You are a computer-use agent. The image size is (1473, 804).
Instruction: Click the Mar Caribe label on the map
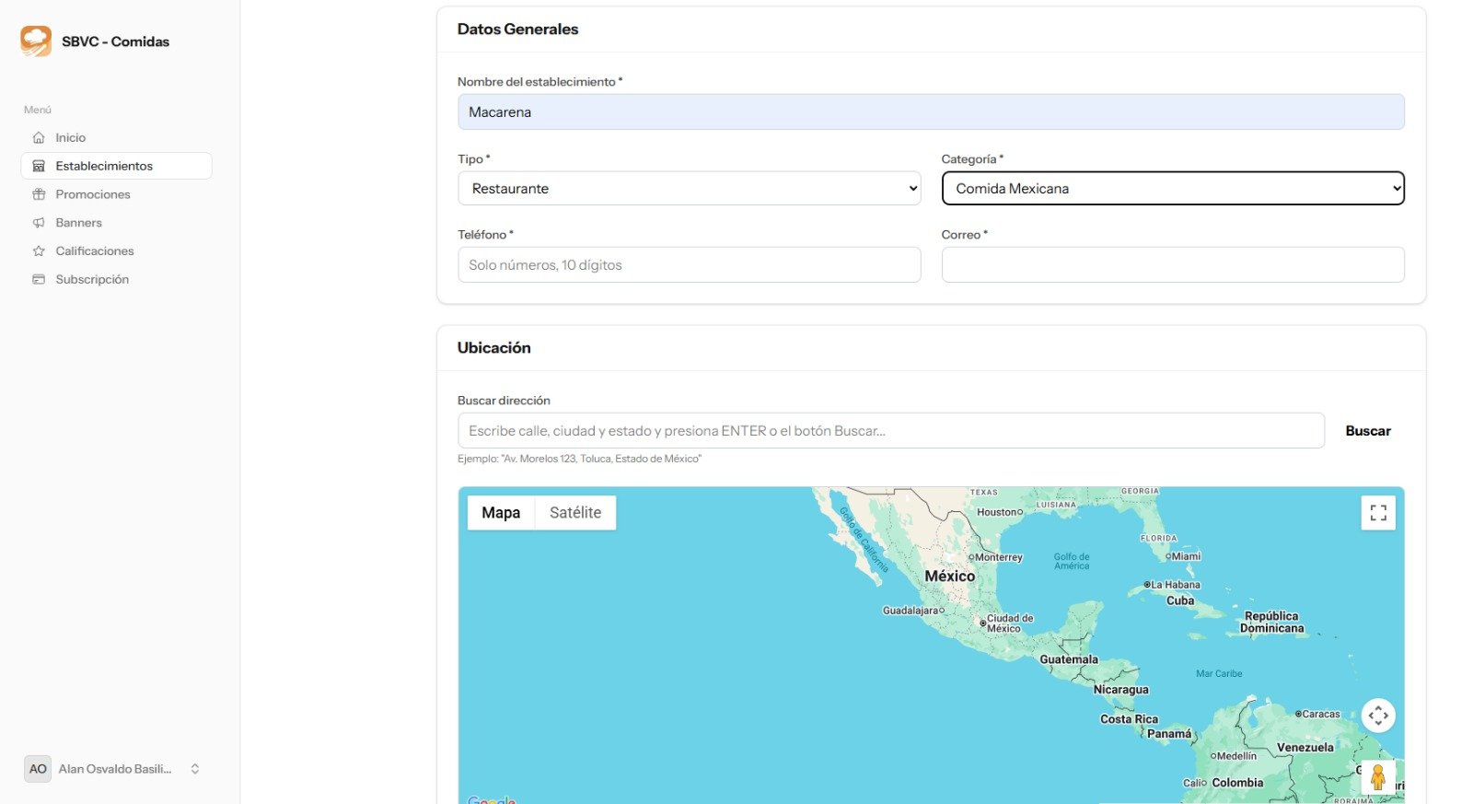point(1219,674)
